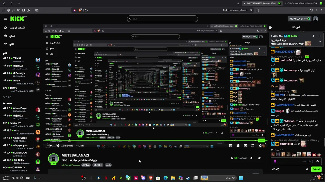Viewport: 325px width, 182px height.
Task: Click the Windows taskbar search box
Action: pos(219,178)
